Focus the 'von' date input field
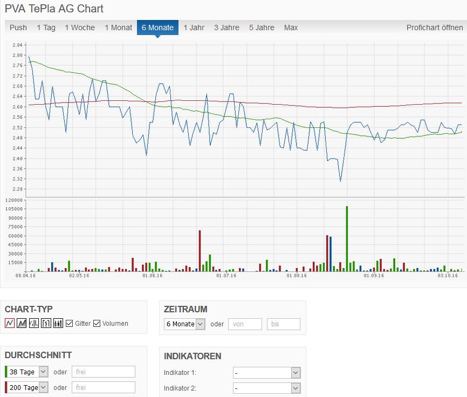Viewport: 467px width, 397px height. (x=245, y=324)
